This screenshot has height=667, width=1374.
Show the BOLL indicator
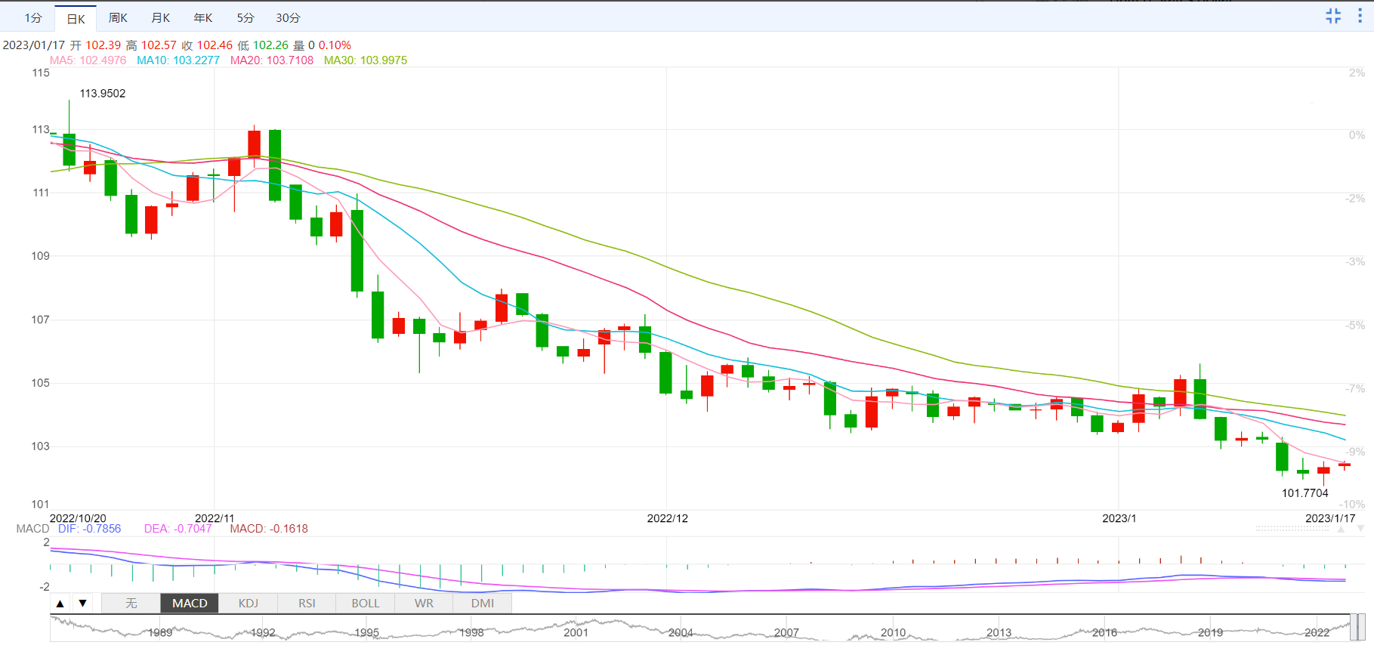pos(366,604)
